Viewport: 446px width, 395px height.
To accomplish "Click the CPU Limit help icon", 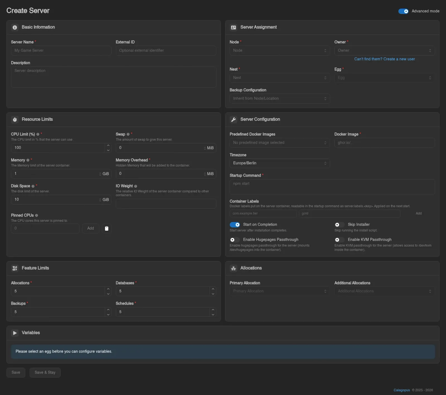I will coord(38,134).
